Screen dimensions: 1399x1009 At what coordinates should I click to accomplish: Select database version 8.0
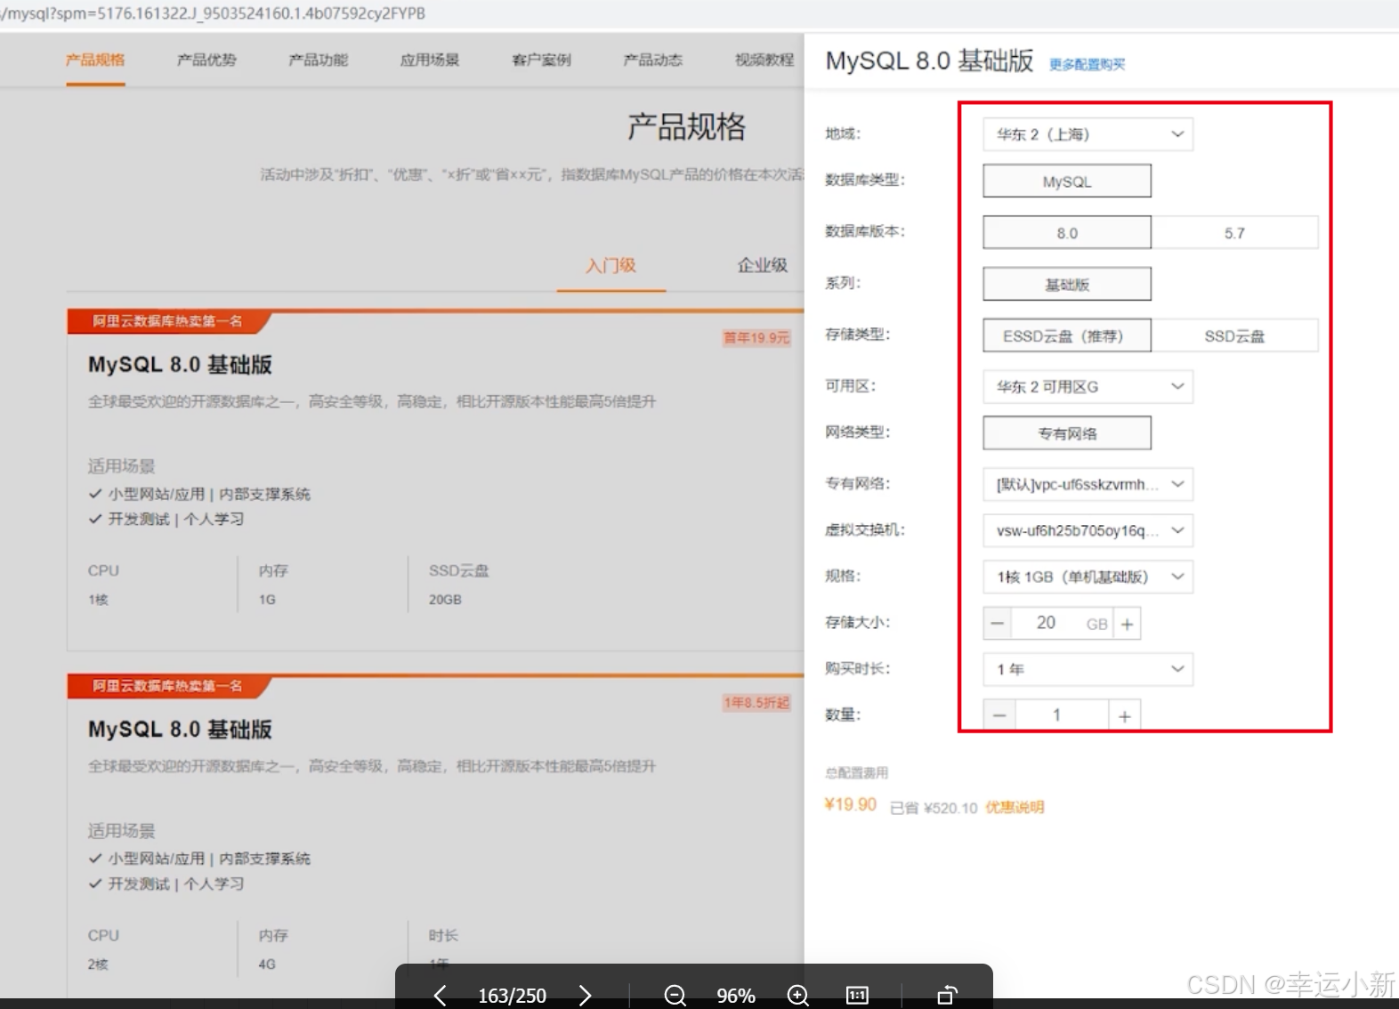pos(1067,233)
